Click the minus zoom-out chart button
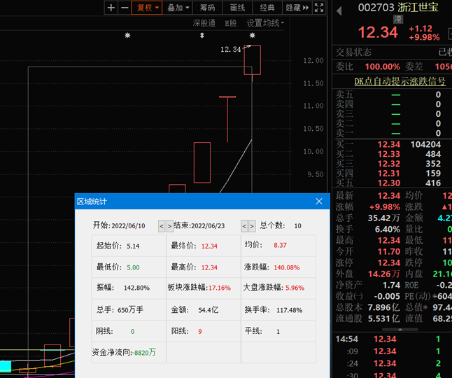 124,8
